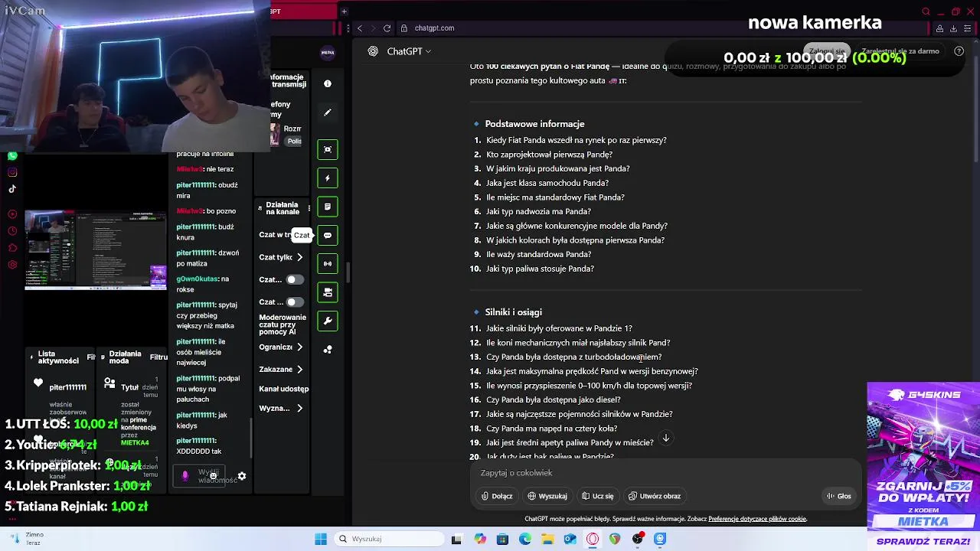Click 'SPRAWDŹ TERAZ!' on G4Skins ad

[923, 541]
